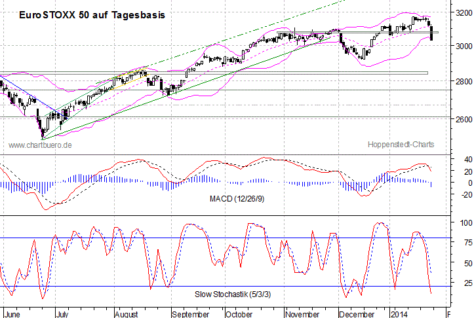Click the chart title 'EuroSTOXX 50 auf Tagesbasis'

(91, 14)
